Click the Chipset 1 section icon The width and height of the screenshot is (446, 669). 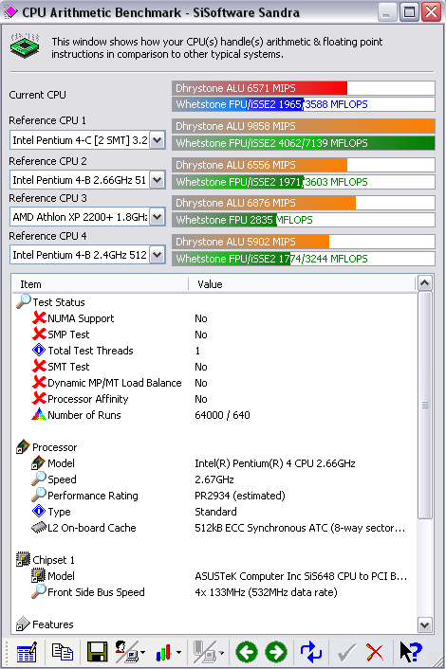(x=23, y=559)
